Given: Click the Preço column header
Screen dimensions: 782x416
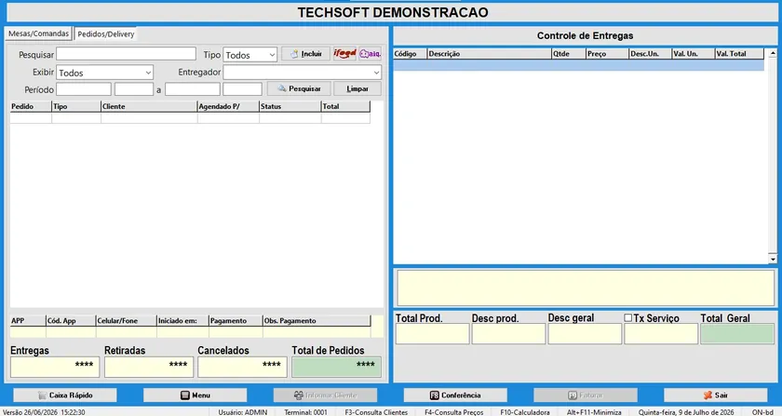Looking at the screenshot, I should click(x=607, y=53).
